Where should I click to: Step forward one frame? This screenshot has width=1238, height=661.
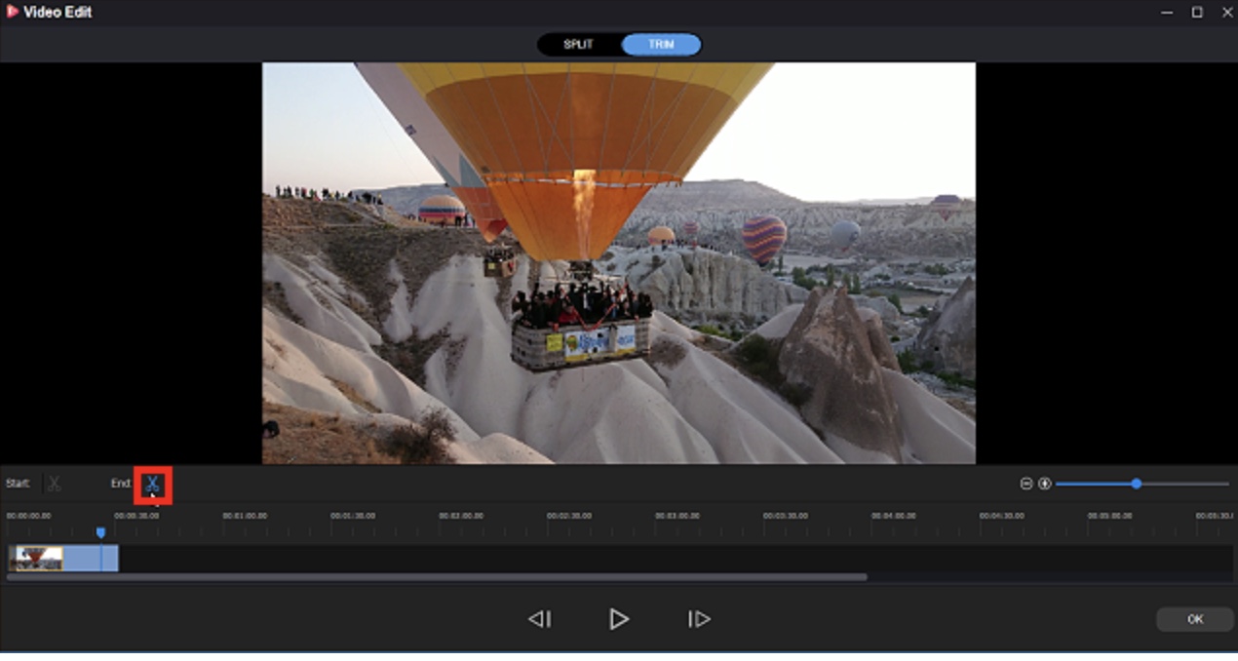coord(699,619)
